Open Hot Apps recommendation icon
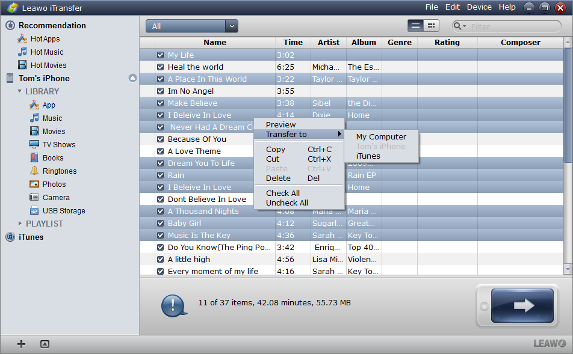Screen dimensions: 573x354 click(x=22, y=38)
